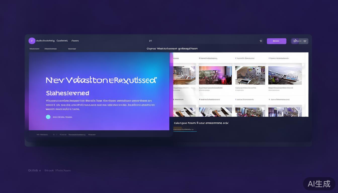Toggle the purple switch at top right
The image size is (338, 193).
click(x=295, y=41)
